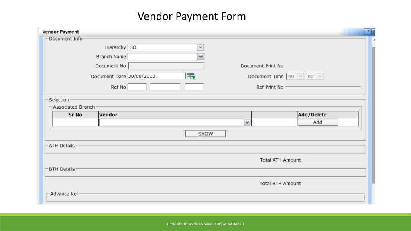Click the Sr No column header
This screenshot has width=411, height=231.
[75, 115]
